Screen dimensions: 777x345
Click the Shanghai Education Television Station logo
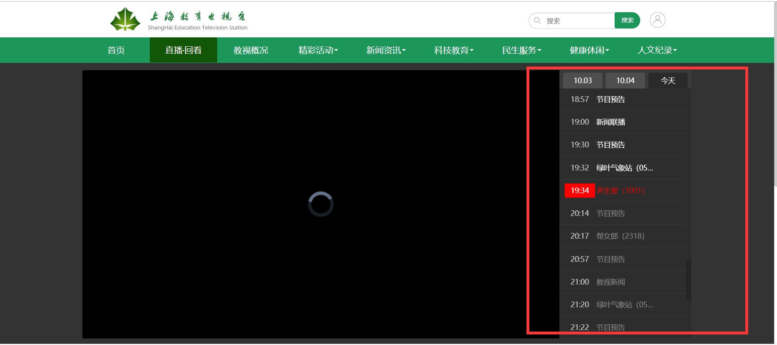click(x=179, y=20)
